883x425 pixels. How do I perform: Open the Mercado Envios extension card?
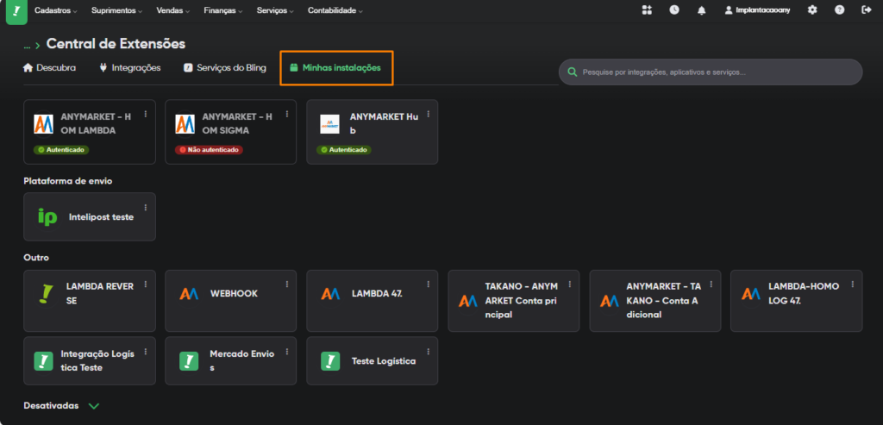tap(230, 360)
